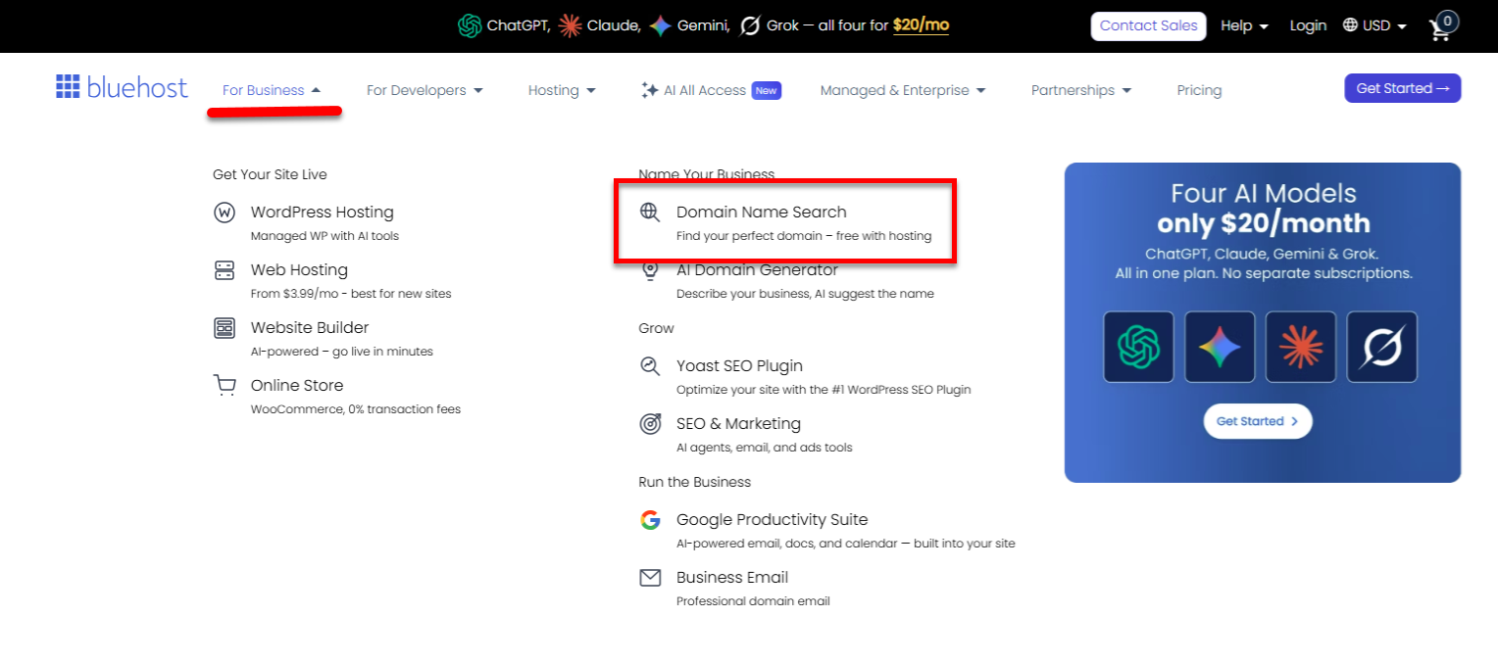Click the Contact Sales button

tap(1148, 25)
